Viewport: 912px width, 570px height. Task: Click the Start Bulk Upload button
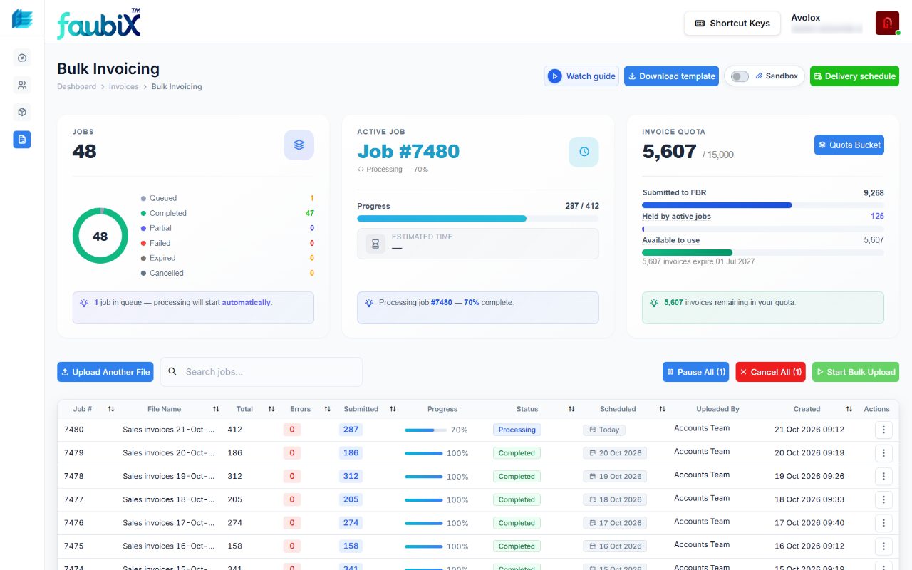click(x=856, y=372)
